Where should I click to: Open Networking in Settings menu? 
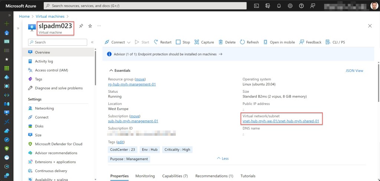pyautogui.click(x=44, y=108)
